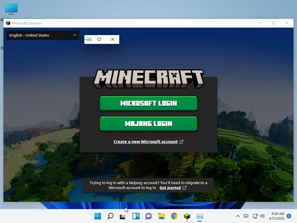
Task: Click the Minecraft Launcher title bar cube icon
Action: click(x=8, y=23)
